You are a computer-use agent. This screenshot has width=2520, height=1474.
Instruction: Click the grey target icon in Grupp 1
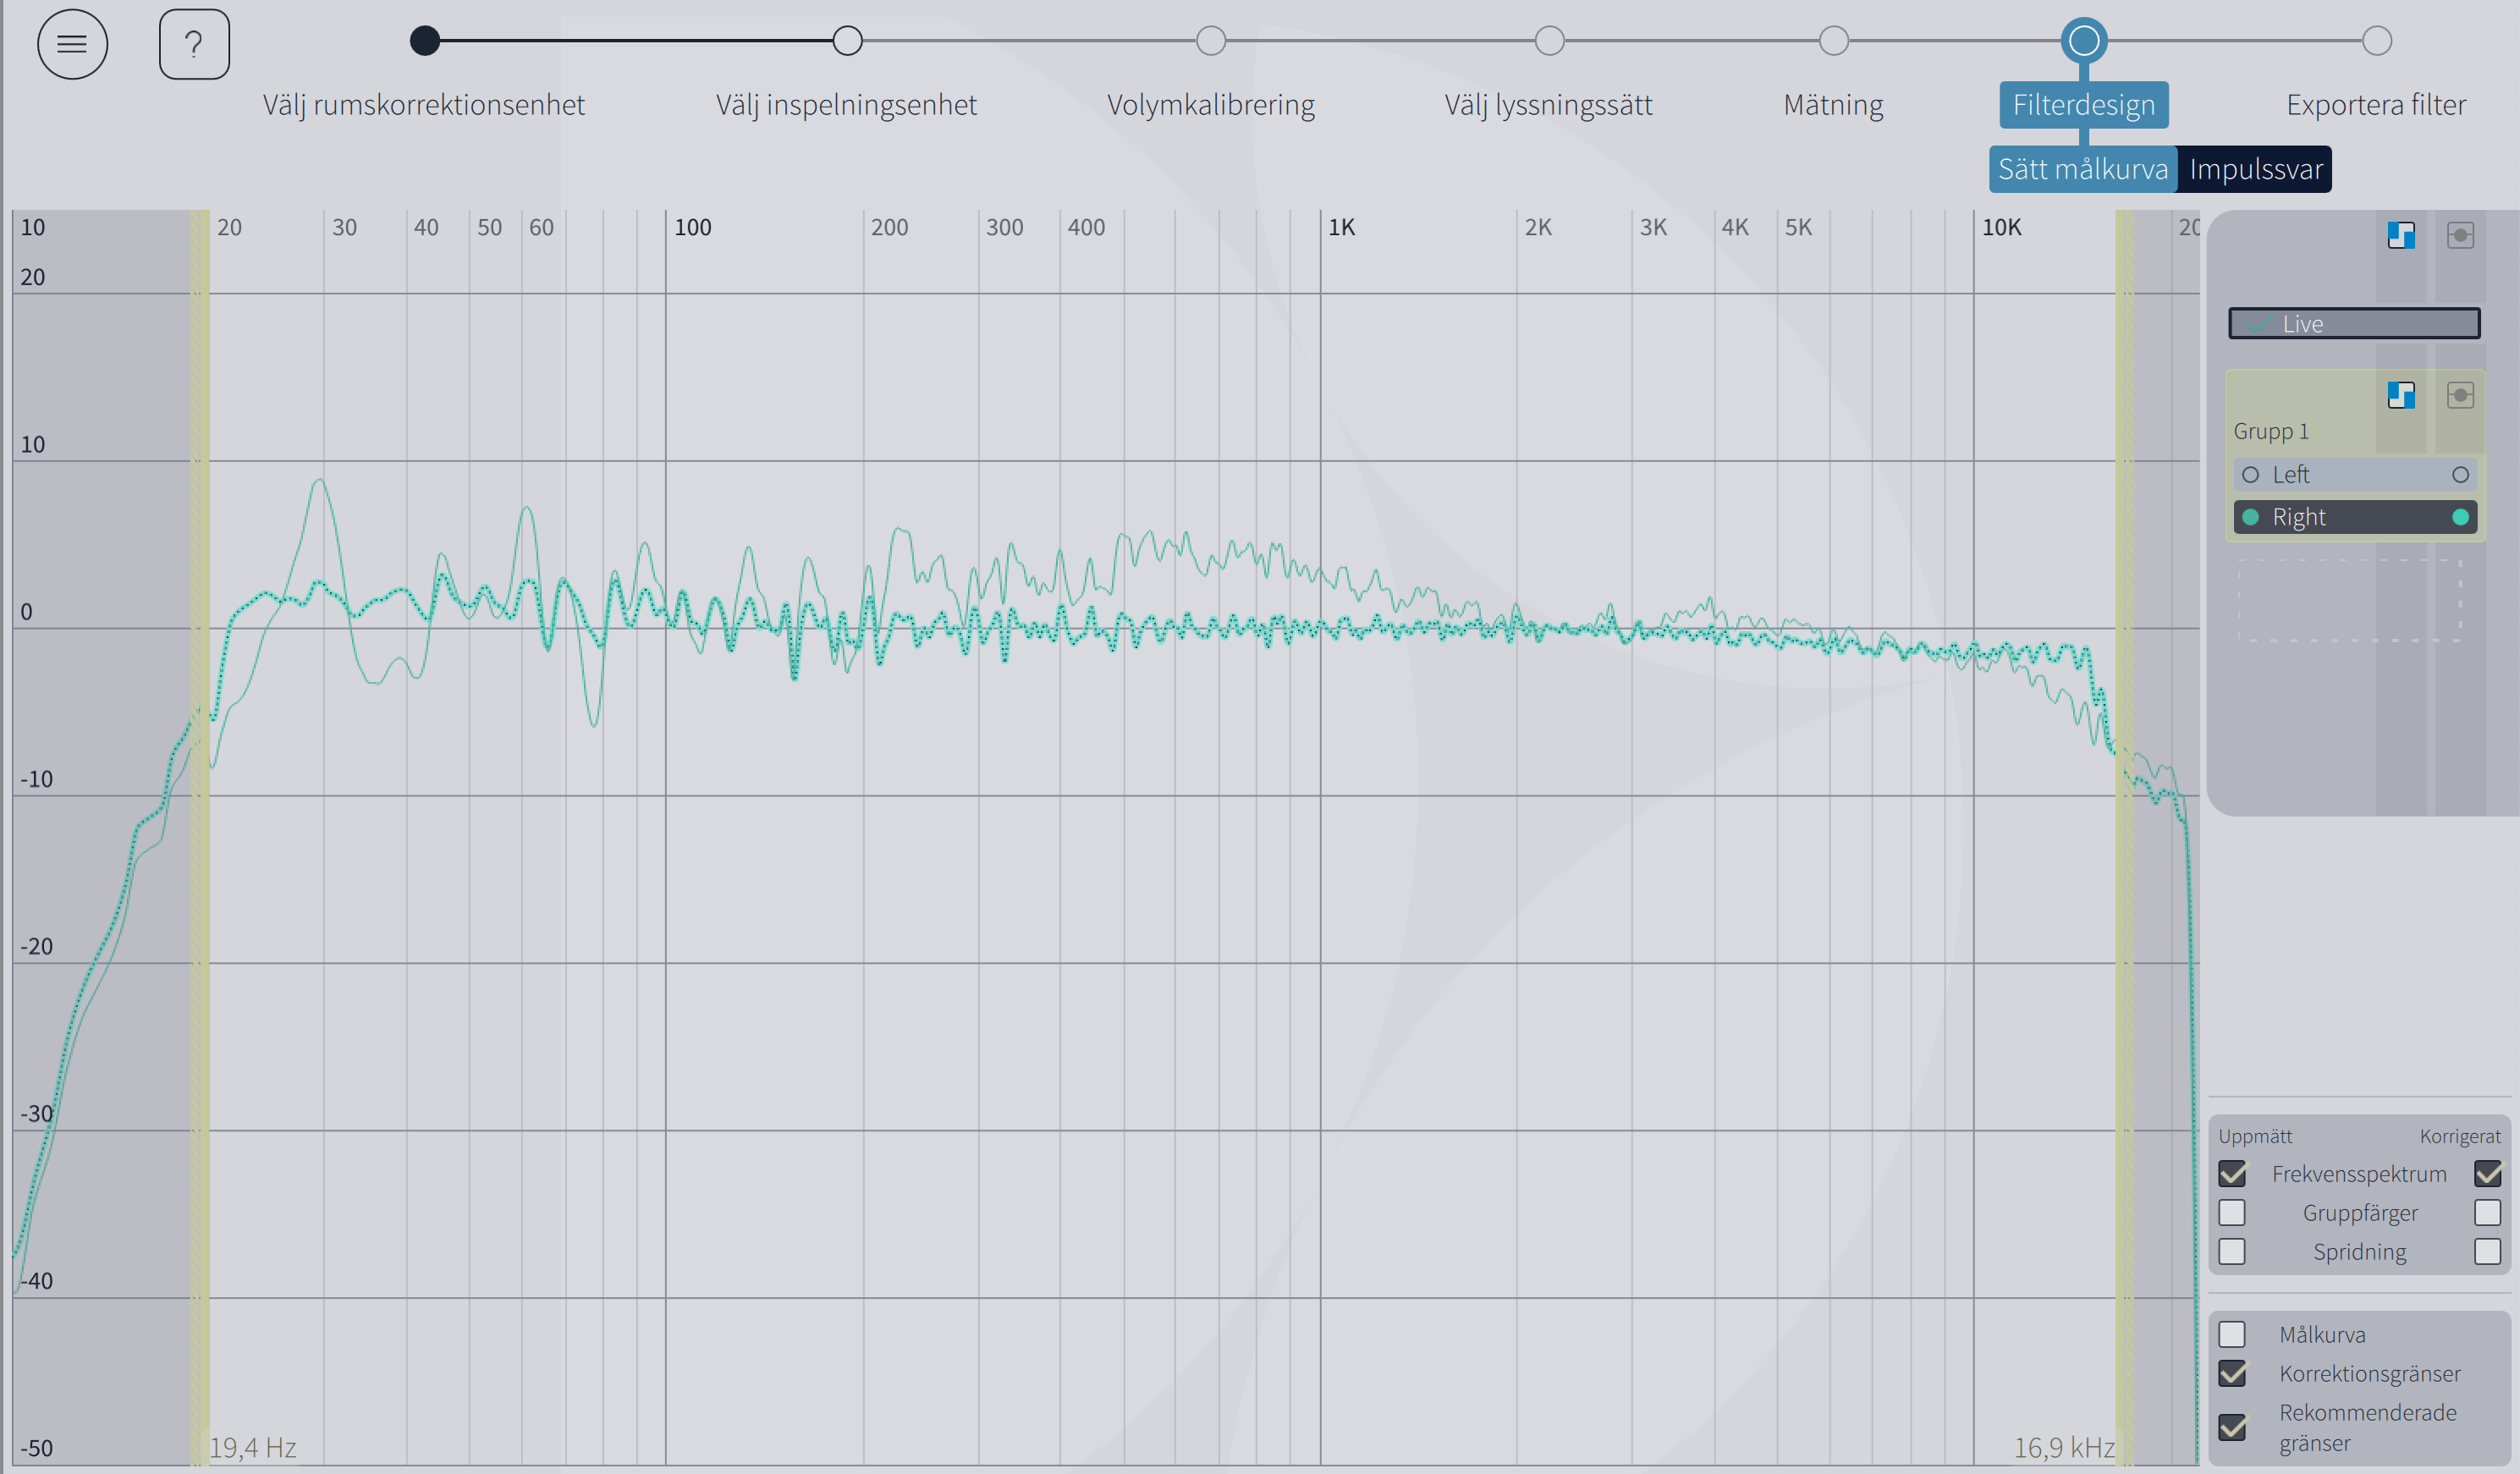coord(2460,395)
